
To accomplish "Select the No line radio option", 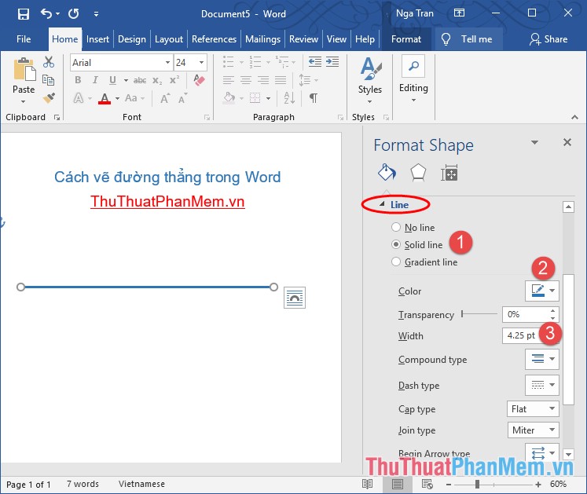I will coord(396,227).
